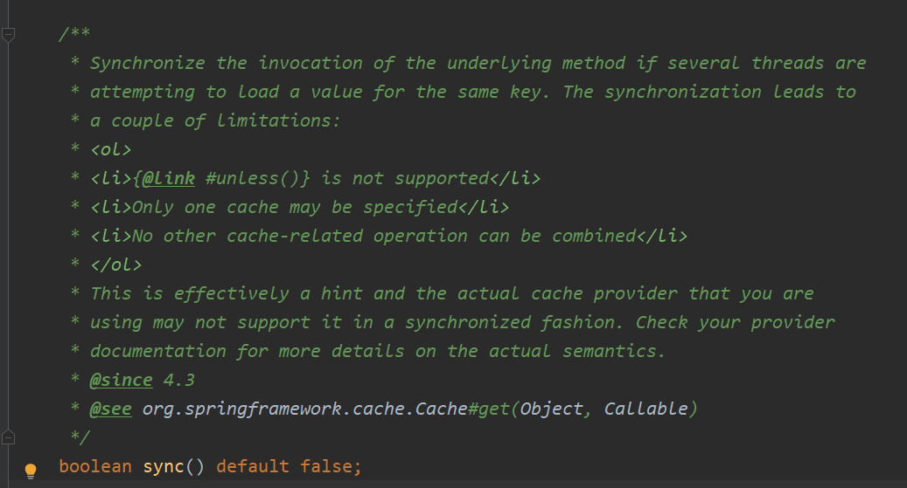Click the yellow lightbulb intention icon
907x488 pixels.
pos(31,471)
